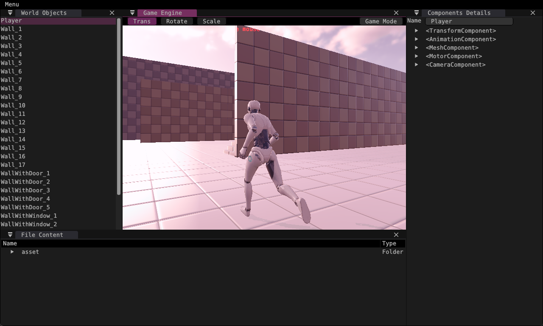
Task: Select Wall_7 in the object list
Action: point(58,80)
